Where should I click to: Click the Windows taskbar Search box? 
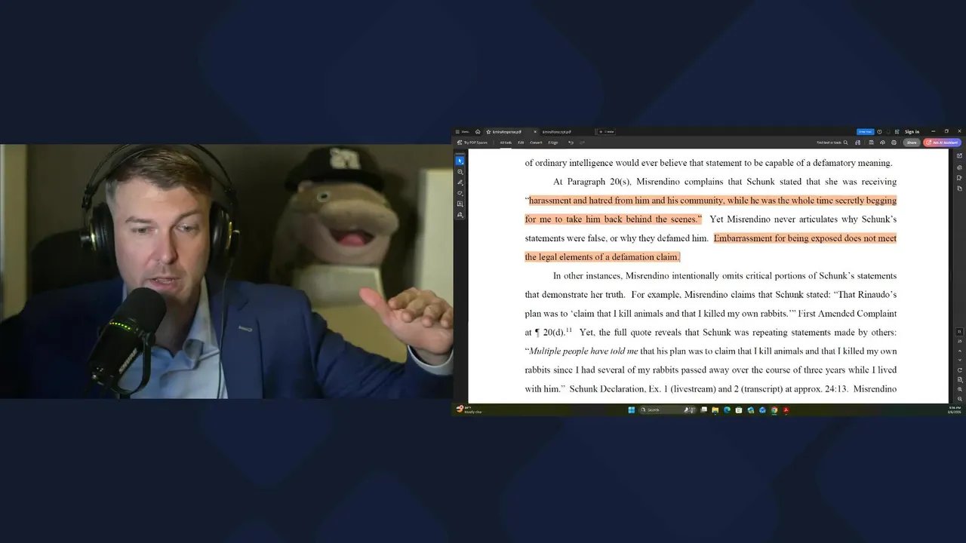tap(669, 410)
